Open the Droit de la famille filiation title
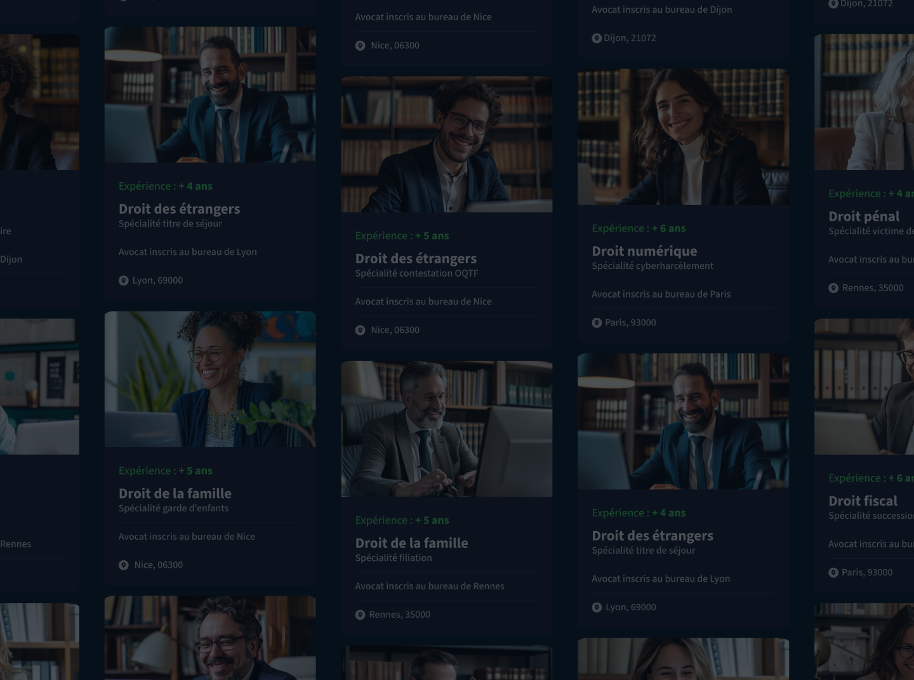This screenshot has height=680, width=914. (x=411, y=543)
